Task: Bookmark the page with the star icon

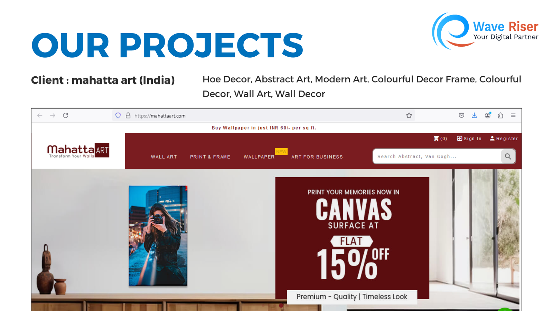Action: [x=409, y=115]
